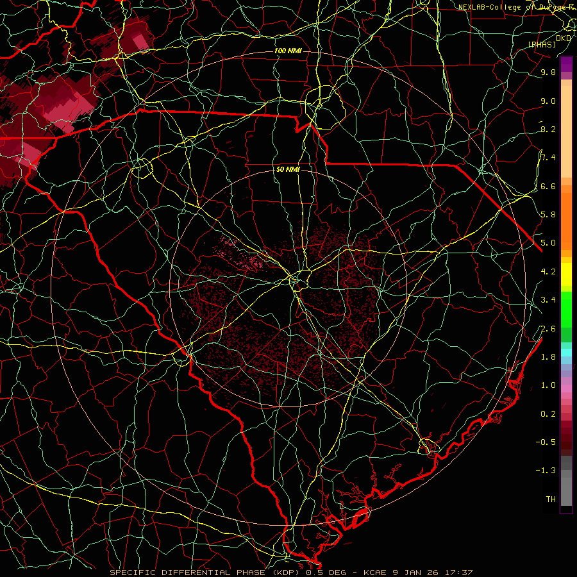Select the 4.2 legend value
This screenshot has height=577, width=577.
pos(548,272)
